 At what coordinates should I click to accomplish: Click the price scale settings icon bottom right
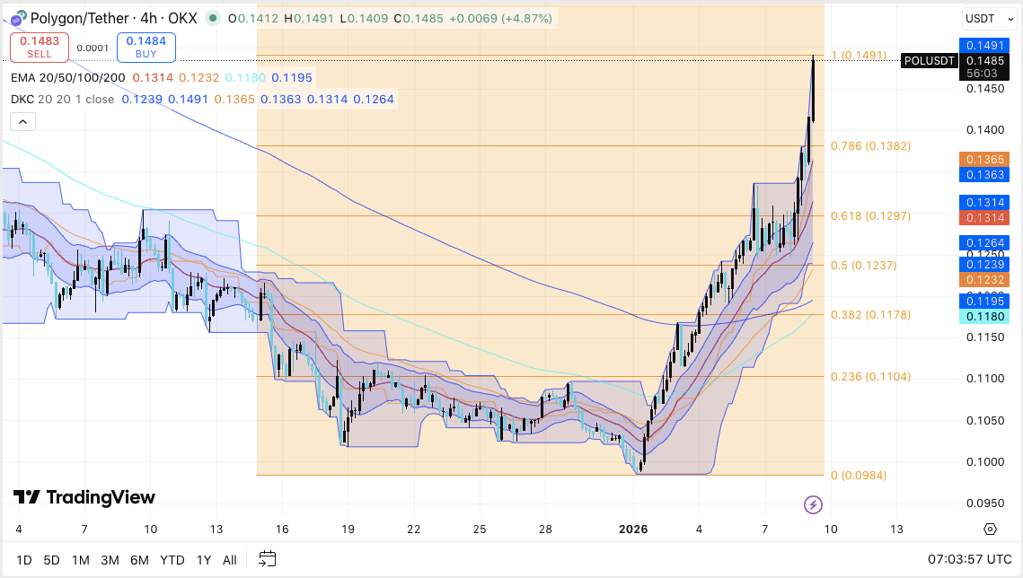(x=989, y=529)
